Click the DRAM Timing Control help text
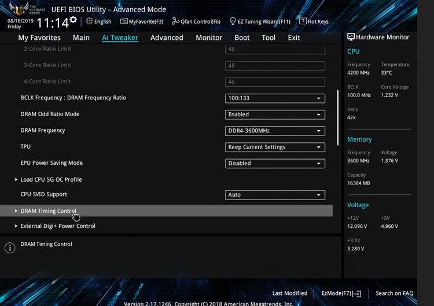This screenshot has width=434, height=306. 46,244
